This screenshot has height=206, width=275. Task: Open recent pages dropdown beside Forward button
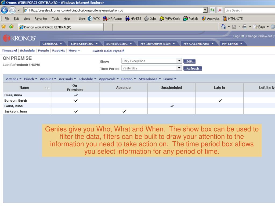click(19, 10)
